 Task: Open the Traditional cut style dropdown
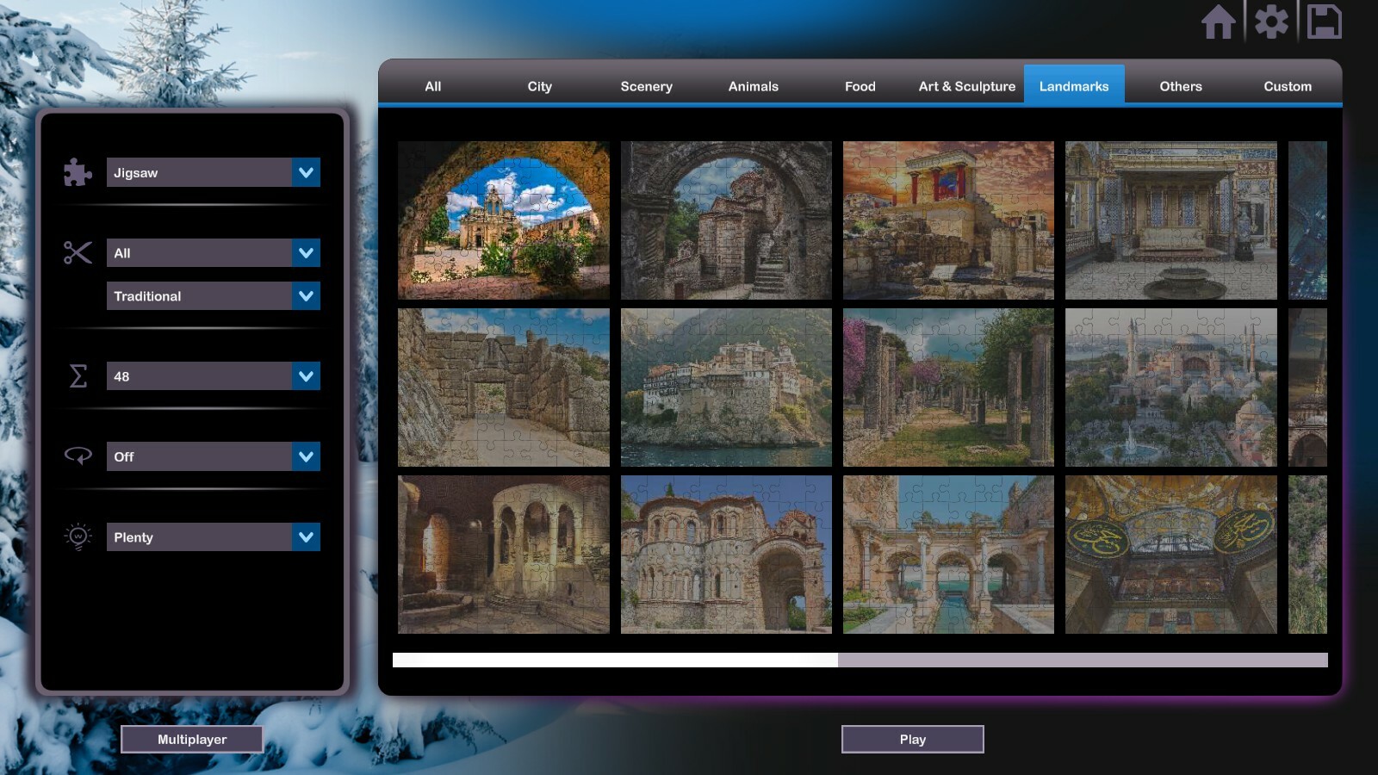coord(212,295)
